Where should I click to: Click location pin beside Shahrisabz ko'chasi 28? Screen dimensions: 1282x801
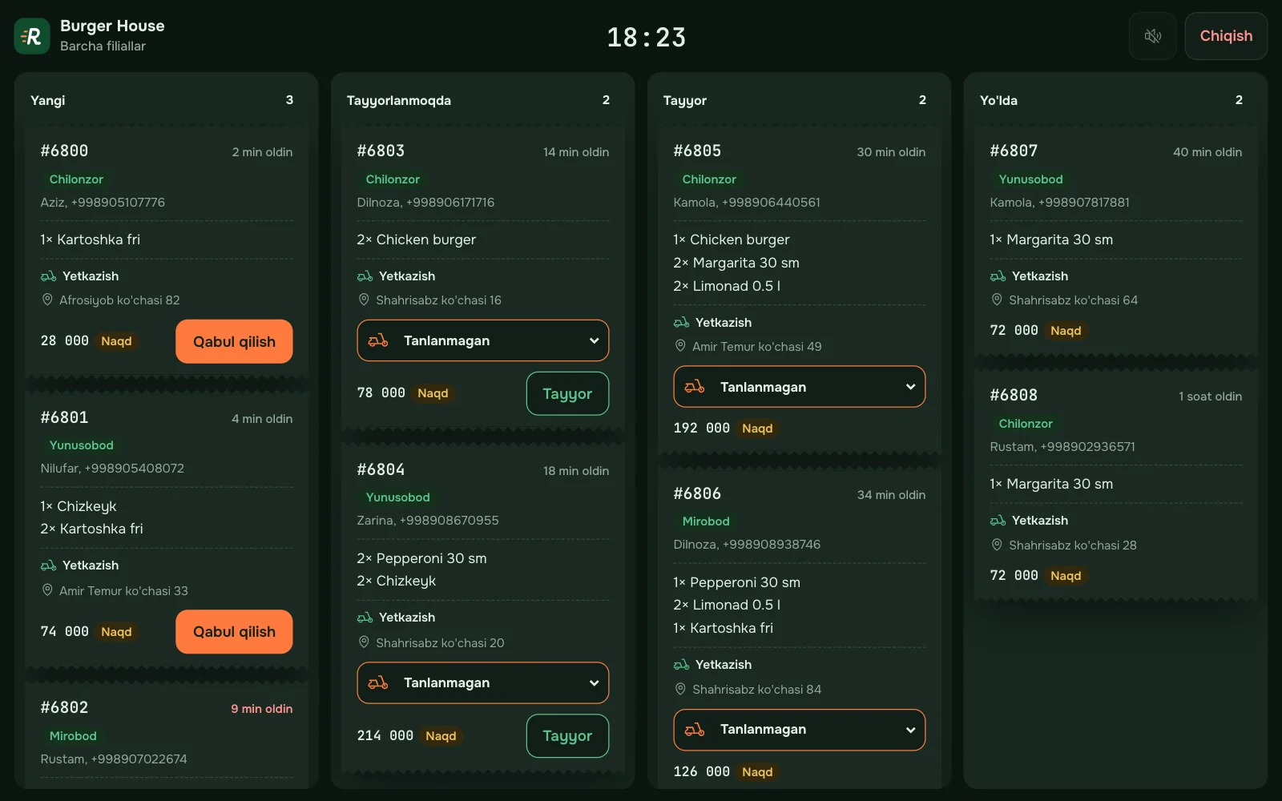[x=997, y=545]
